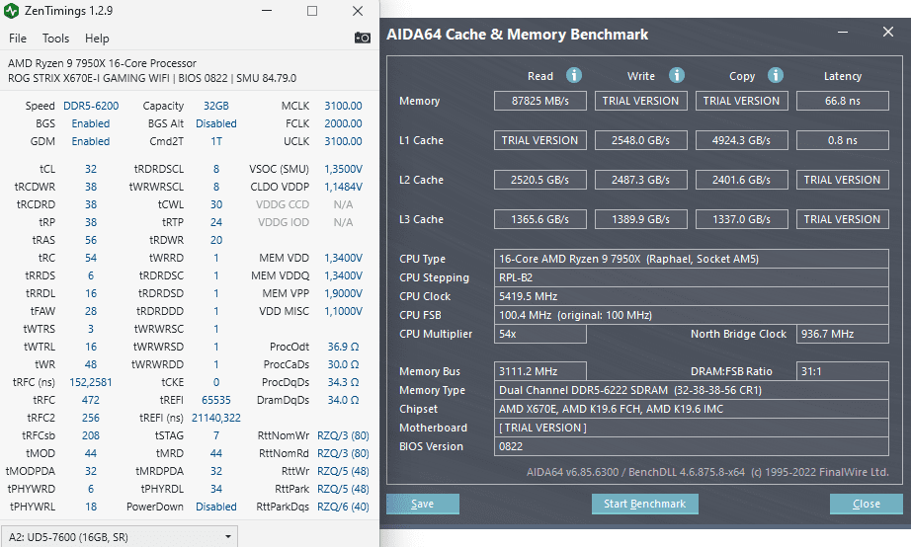Click the L3 Cache Copy 1337.0 GB/s field
This screenshot has width=911, height=547.
tap(742, 219)
